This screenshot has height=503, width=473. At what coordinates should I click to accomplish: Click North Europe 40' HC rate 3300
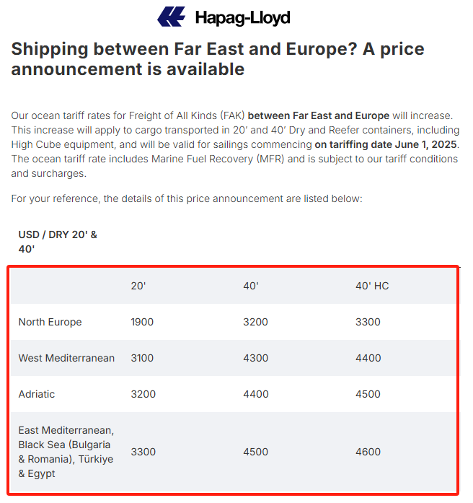point(368,322)
